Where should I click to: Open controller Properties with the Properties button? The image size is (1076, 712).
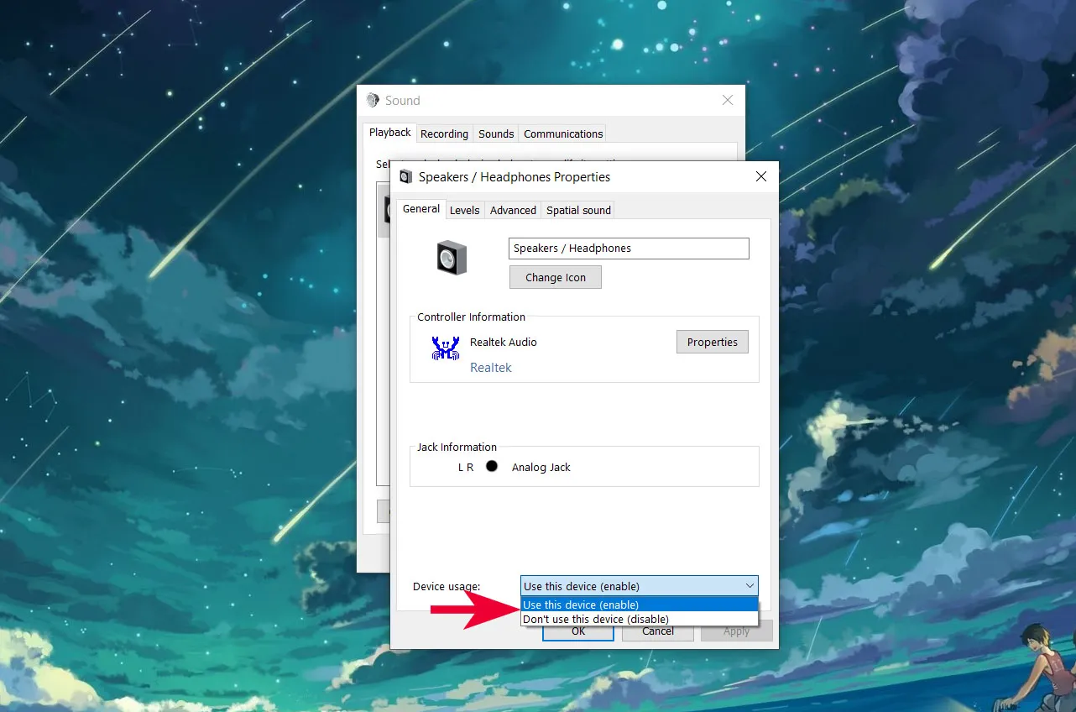click(712, 342)
